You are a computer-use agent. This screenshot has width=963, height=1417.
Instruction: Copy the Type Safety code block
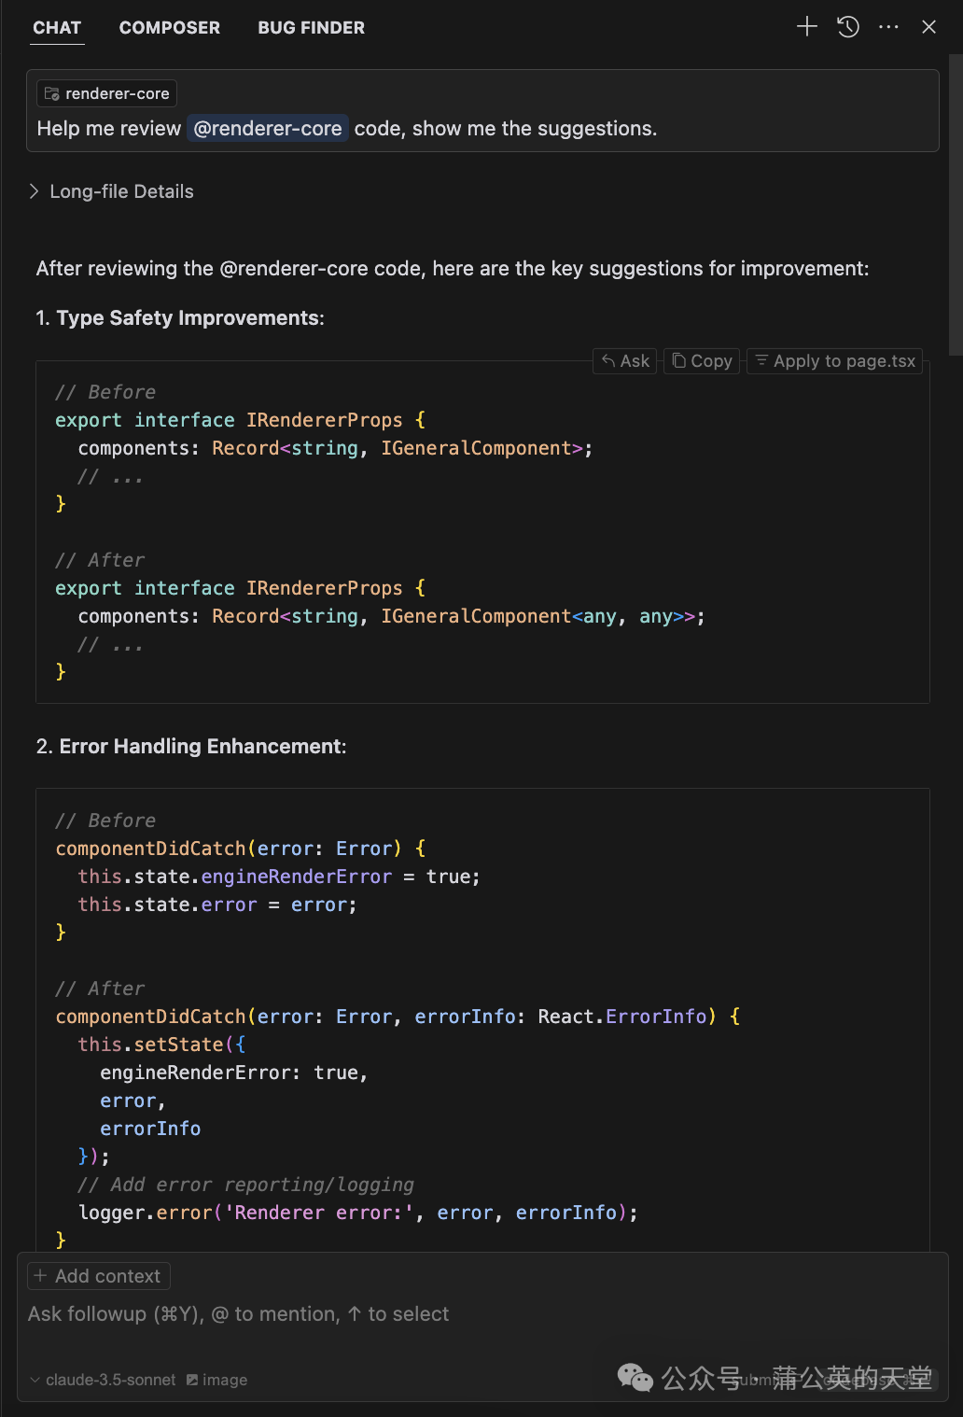pyautogui.click(x=702, y=361)
